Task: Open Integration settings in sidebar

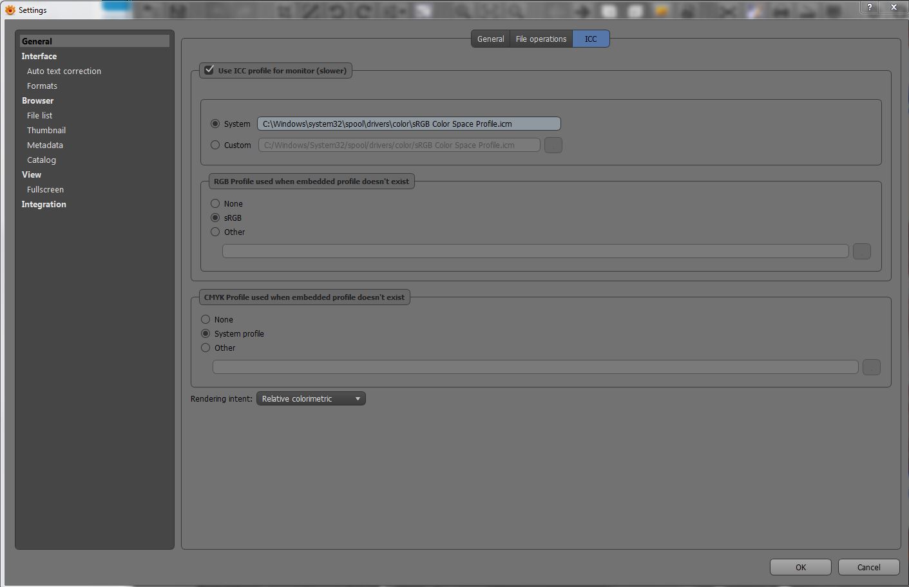Action: click(x=44, y=205)
